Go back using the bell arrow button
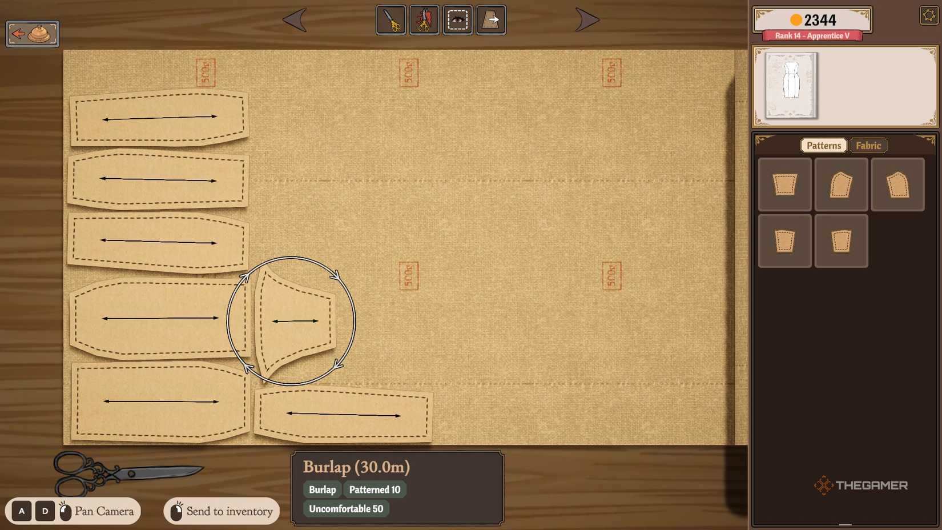 click(33, 34)
